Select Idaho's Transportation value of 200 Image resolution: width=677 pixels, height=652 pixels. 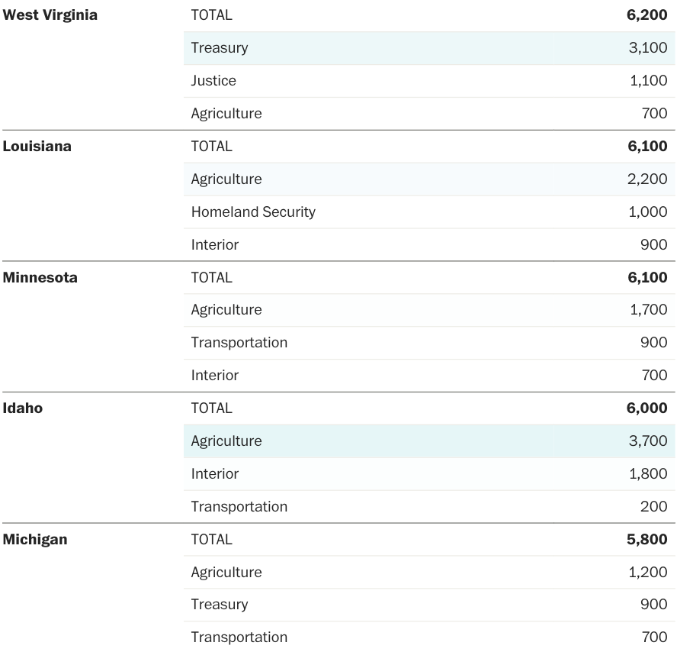coord(654,507)
